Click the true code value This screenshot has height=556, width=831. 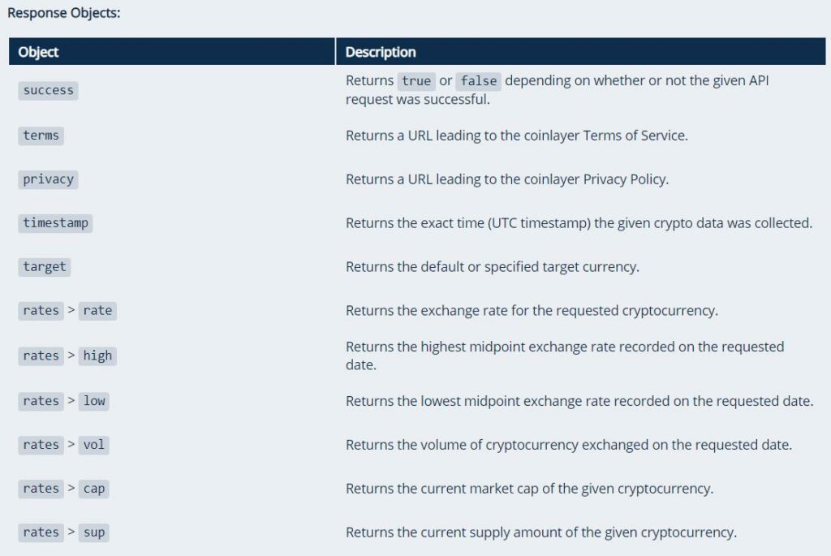tap(416, 81)
